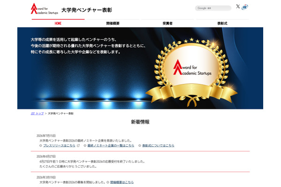
Task: Follow the JST トップ breadcrumb link
Action: pyautogui.click(x=37, y=114)
